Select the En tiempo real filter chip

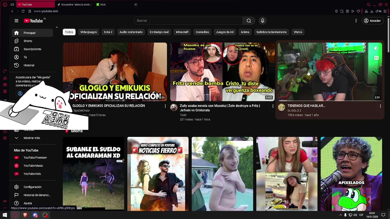coord(159,32)
